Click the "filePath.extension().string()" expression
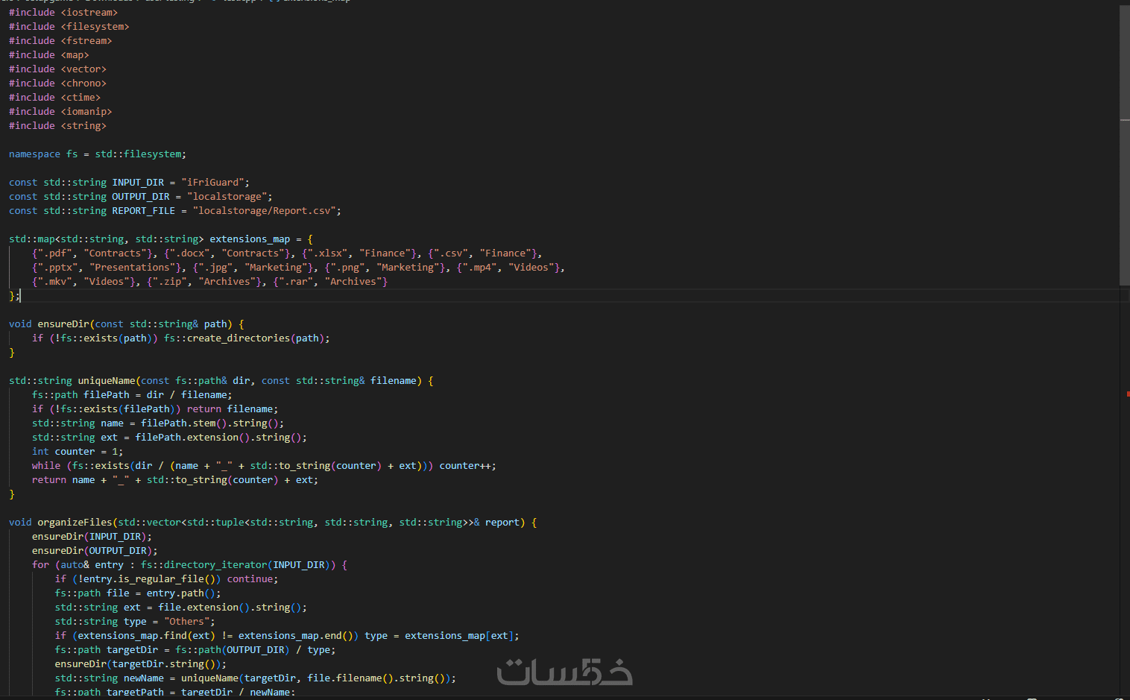This screenshot has height=700, width=1130. point(218,438)
